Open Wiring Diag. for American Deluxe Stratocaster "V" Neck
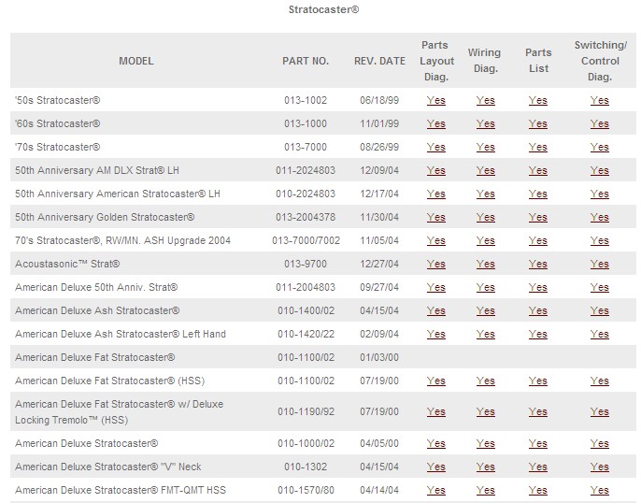The width and height of the screenshot is (641, 503). (x=485, y=467)
